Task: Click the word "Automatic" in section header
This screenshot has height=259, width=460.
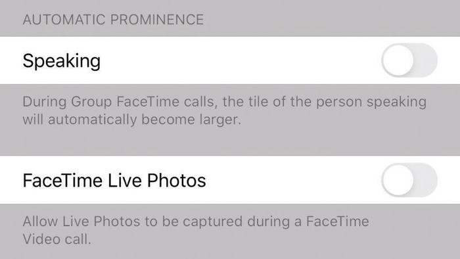Action: coord(64,20)
